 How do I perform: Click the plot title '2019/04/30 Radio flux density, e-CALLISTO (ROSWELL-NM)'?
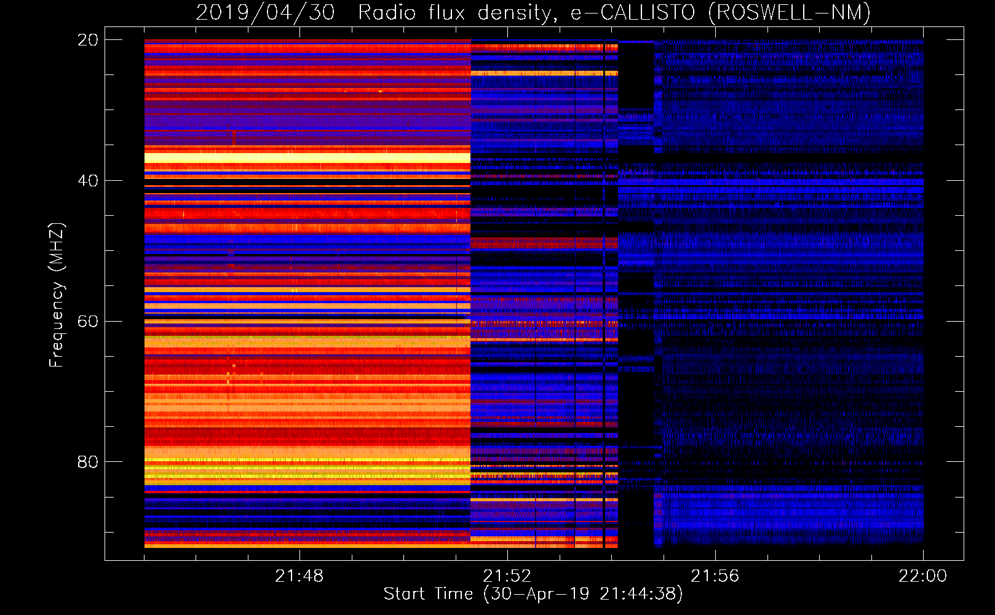[x=533, y=12]
